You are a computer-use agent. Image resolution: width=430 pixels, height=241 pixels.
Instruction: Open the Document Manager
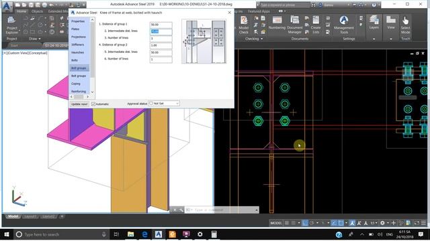[x=294, y=25]
